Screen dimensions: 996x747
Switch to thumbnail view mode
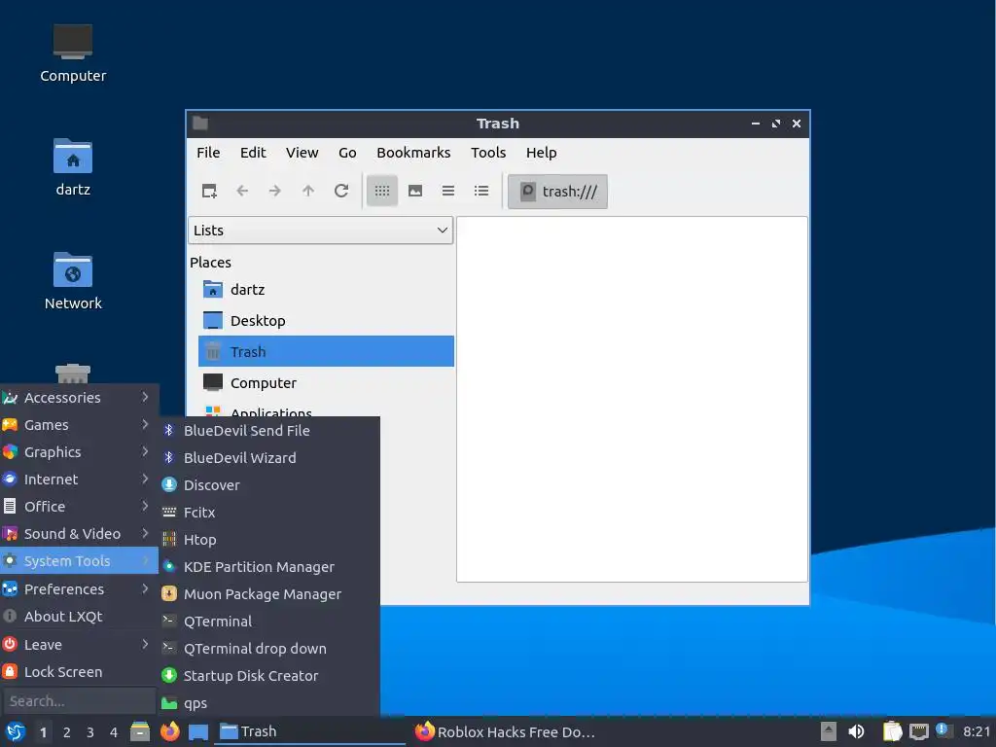coord(414,191)
